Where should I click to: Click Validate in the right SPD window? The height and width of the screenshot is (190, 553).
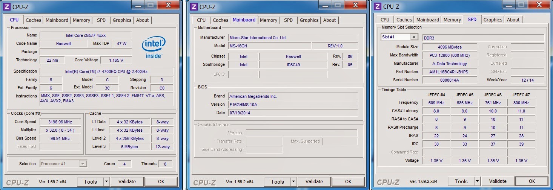pos(498,181)
